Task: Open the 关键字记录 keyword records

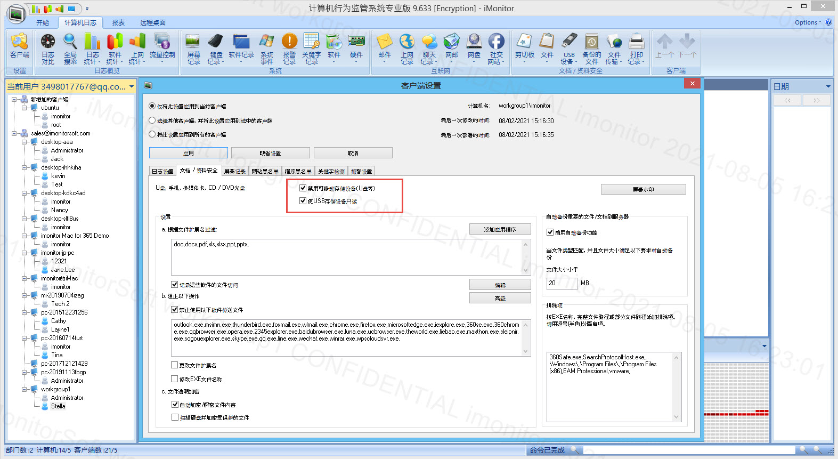Action: pyautogui.click(x=312, y=48)
